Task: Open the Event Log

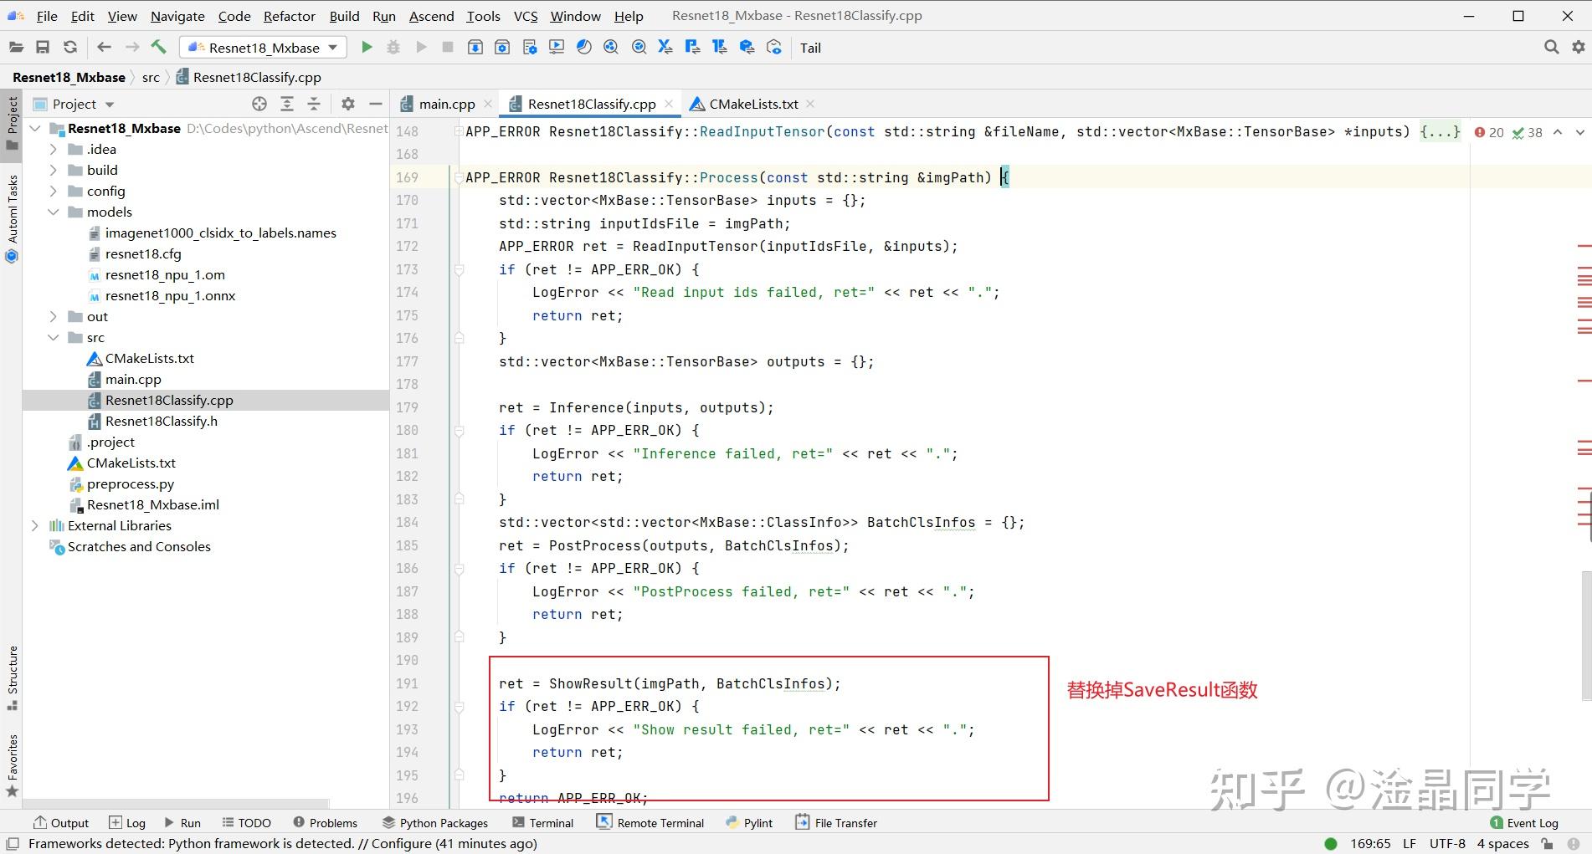Action: [1524, 822]
